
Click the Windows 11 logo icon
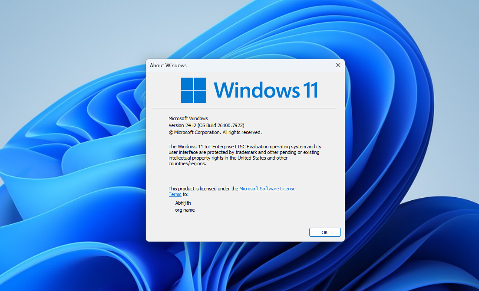pyautogui.click(x=193, y=90)
